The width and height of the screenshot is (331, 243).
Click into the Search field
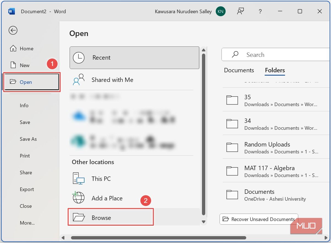(275, 55)
